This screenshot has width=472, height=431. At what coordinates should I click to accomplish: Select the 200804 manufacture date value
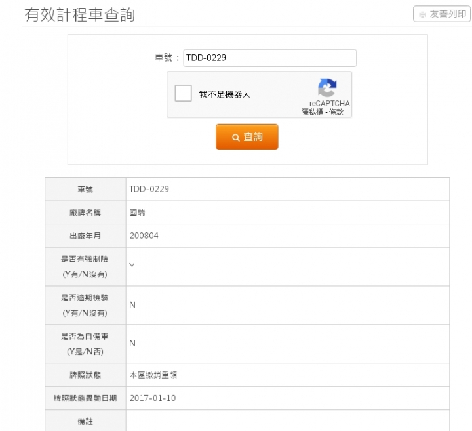pos(144,236)
